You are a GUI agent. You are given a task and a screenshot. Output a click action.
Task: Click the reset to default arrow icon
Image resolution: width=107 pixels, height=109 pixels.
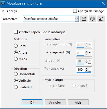tap(101, 19)
